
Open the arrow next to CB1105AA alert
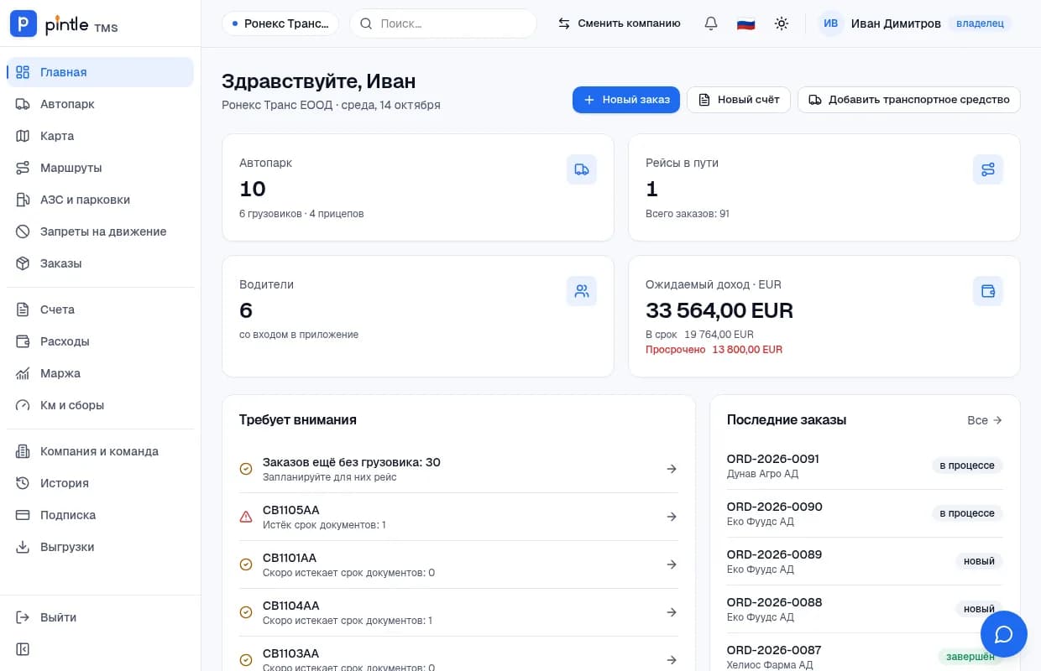coord(672,517)
